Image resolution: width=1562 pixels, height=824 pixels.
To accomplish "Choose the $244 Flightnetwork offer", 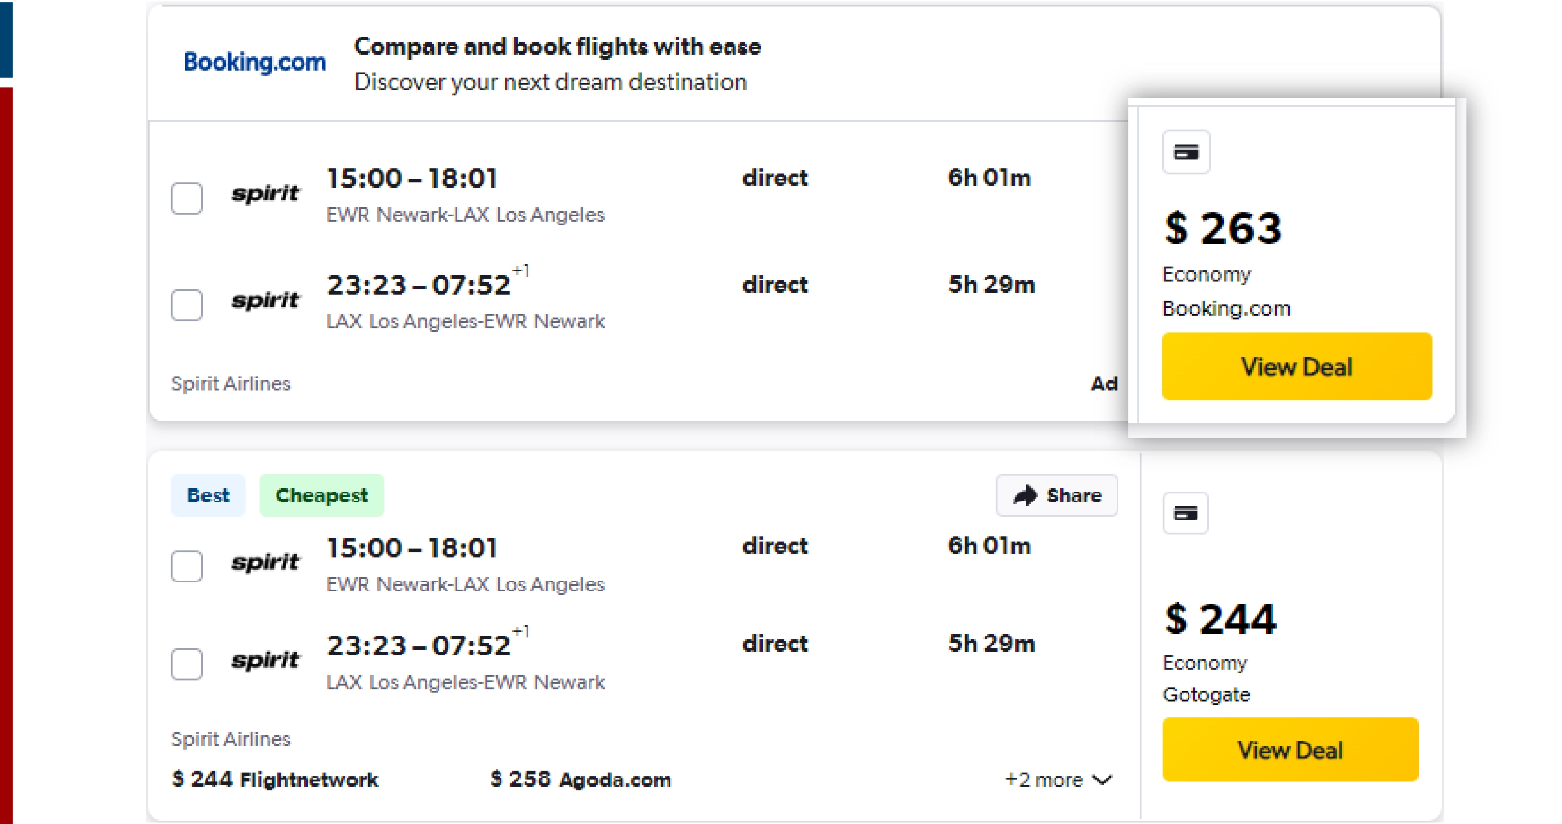I will click(275, 779).
